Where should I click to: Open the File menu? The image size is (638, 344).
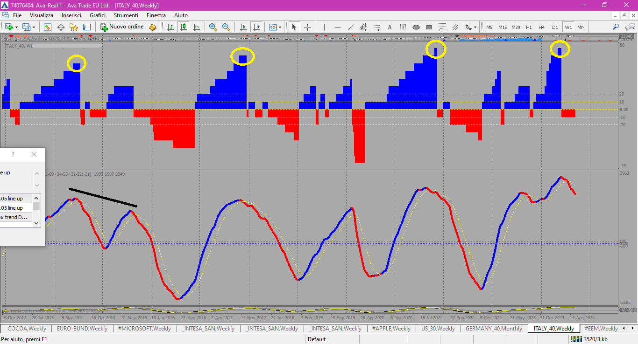coord(17,15)
